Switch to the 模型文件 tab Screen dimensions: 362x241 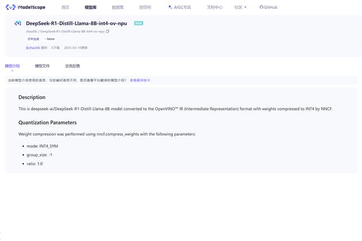point(42,66)
